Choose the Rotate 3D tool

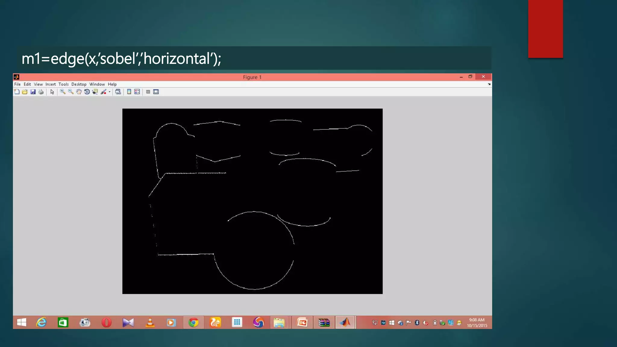87,92
